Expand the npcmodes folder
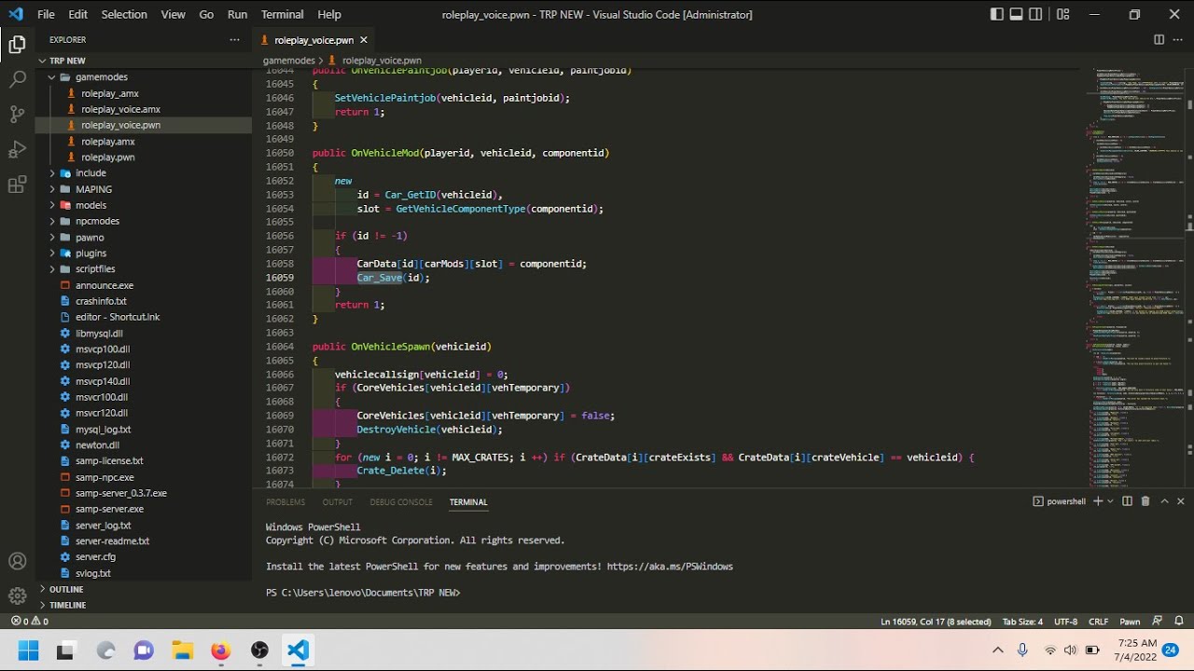This screenshot has height=671, width=1194. point(144,221)
